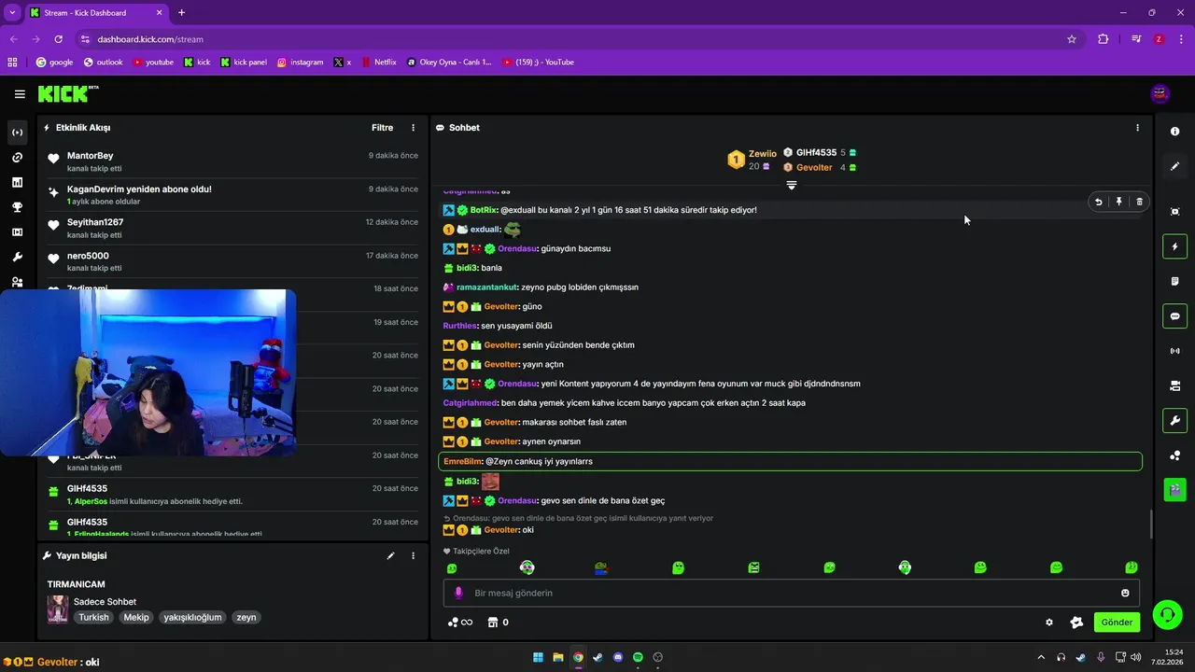Click the Catgirlahmed username in the chat
1195x672 pixels.
[x=470, y=403]
